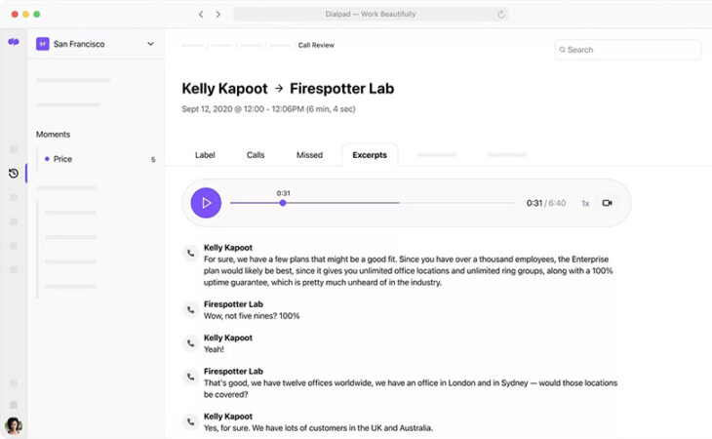Open the Calls tab
Image resolution: width=712 pixels, height=439 pixels.
(x=256, y=155)
